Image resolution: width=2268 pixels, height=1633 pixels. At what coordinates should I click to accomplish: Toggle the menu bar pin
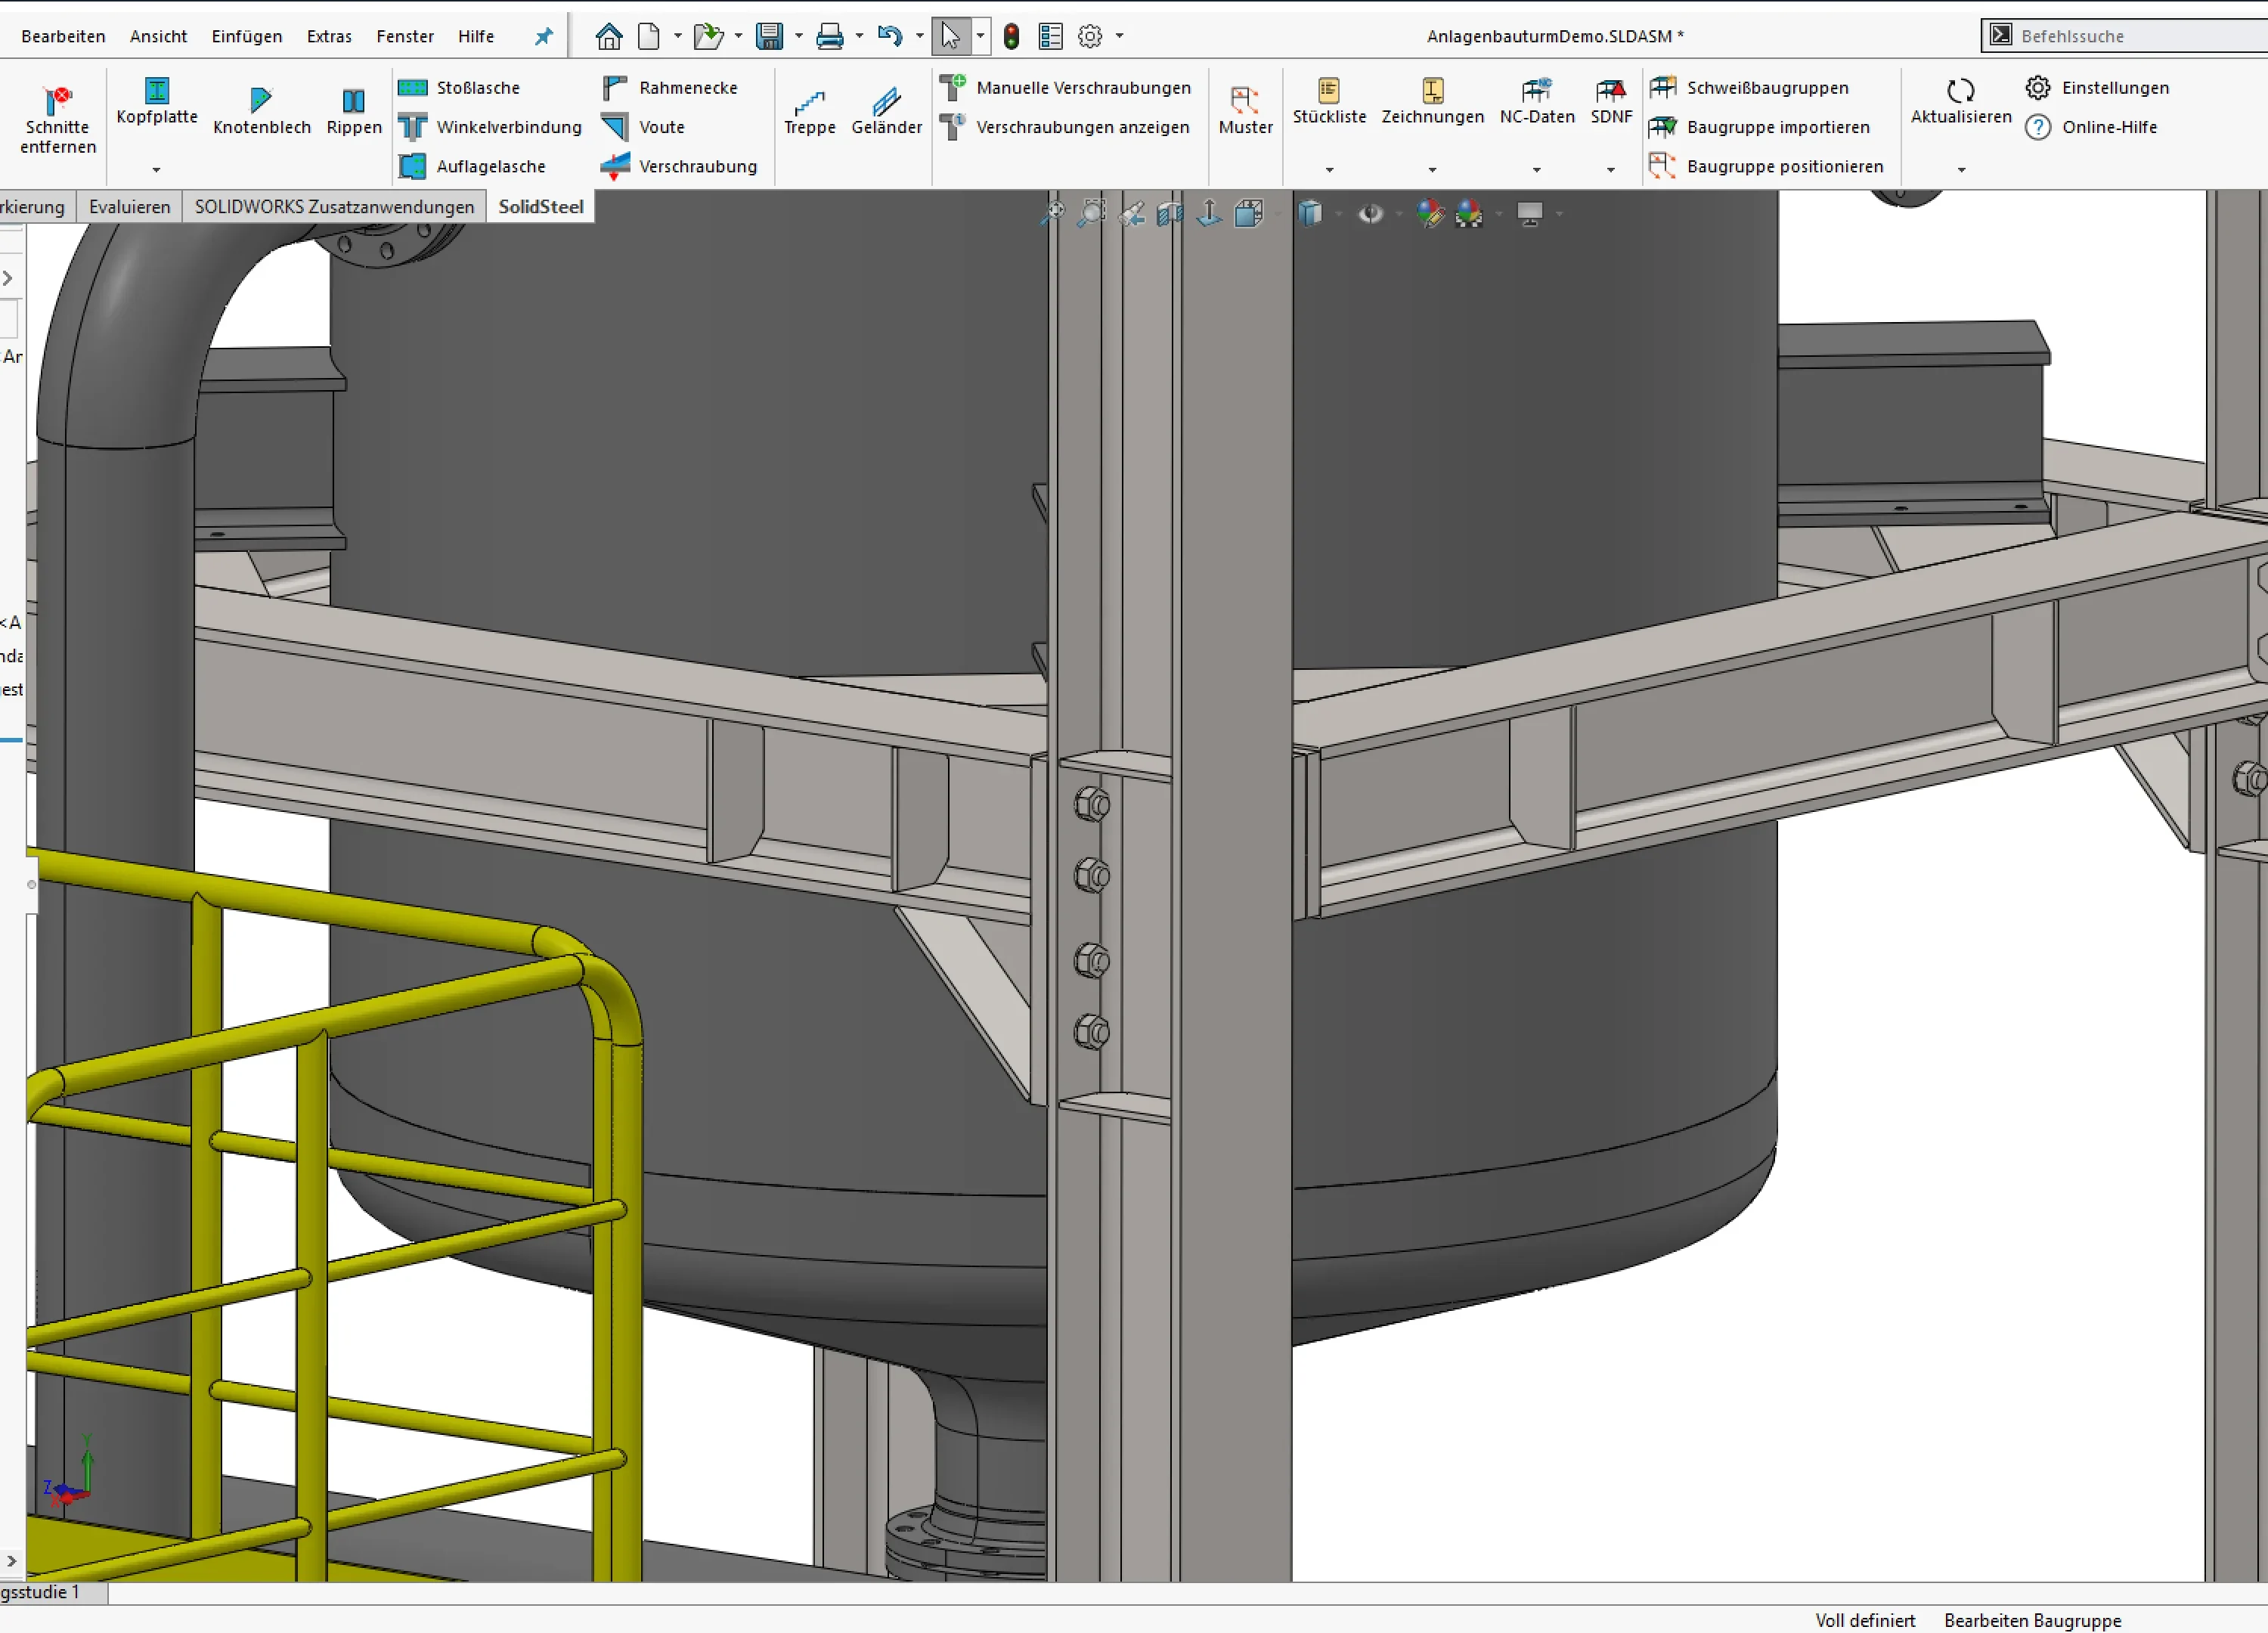pyautogui.click(x=543, y=37)
